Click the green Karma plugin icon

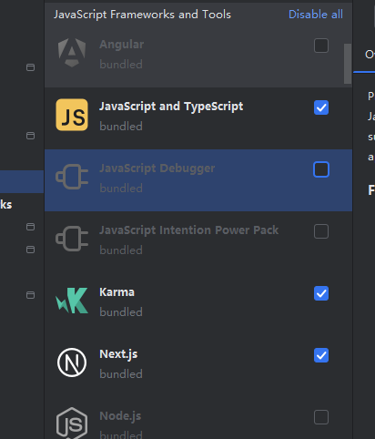(x=72, y=301)
